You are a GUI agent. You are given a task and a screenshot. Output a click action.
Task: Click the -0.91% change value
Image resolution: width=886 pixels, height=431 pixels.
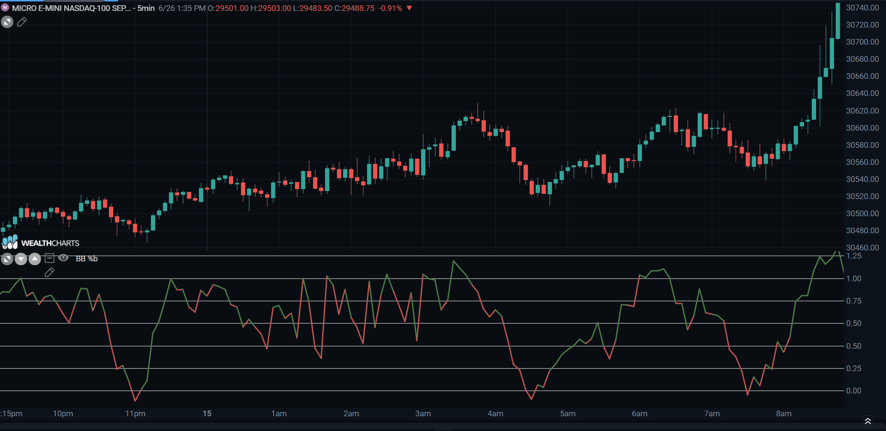(x=390, y=8)
